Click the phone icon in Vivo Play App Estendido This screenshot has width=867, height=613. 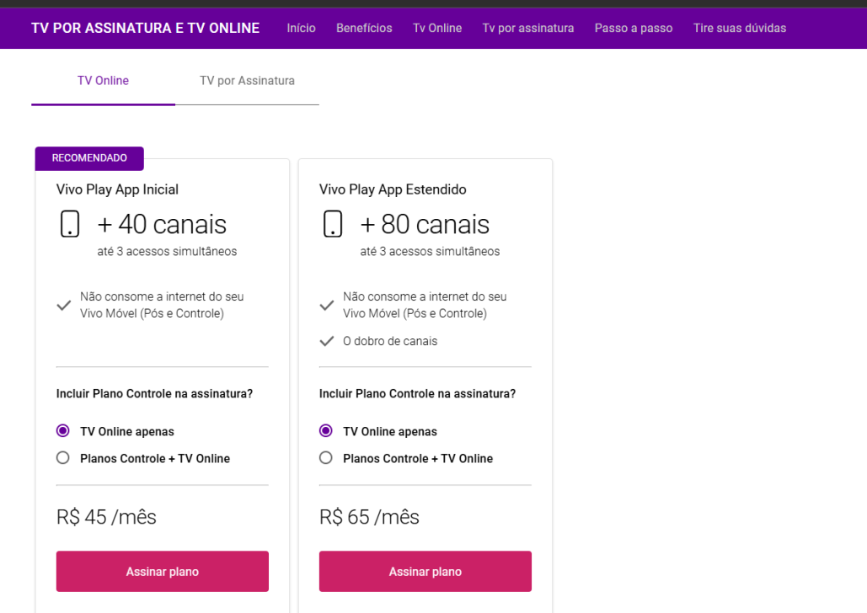(x=332, y=224)
